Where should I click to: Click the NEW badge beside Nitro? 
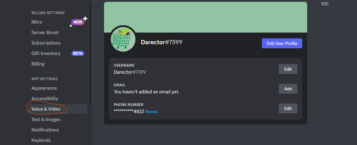point(78,22)
